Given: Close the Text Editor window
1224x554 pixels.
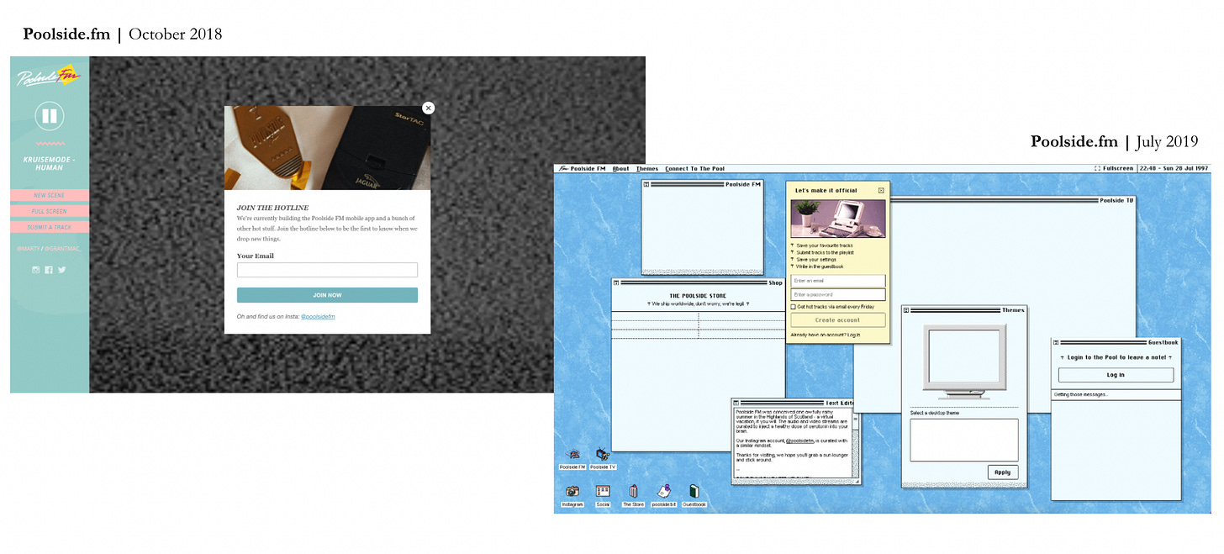Looking at the screenshot, I should pyautogui.click(x=736, y=403).
